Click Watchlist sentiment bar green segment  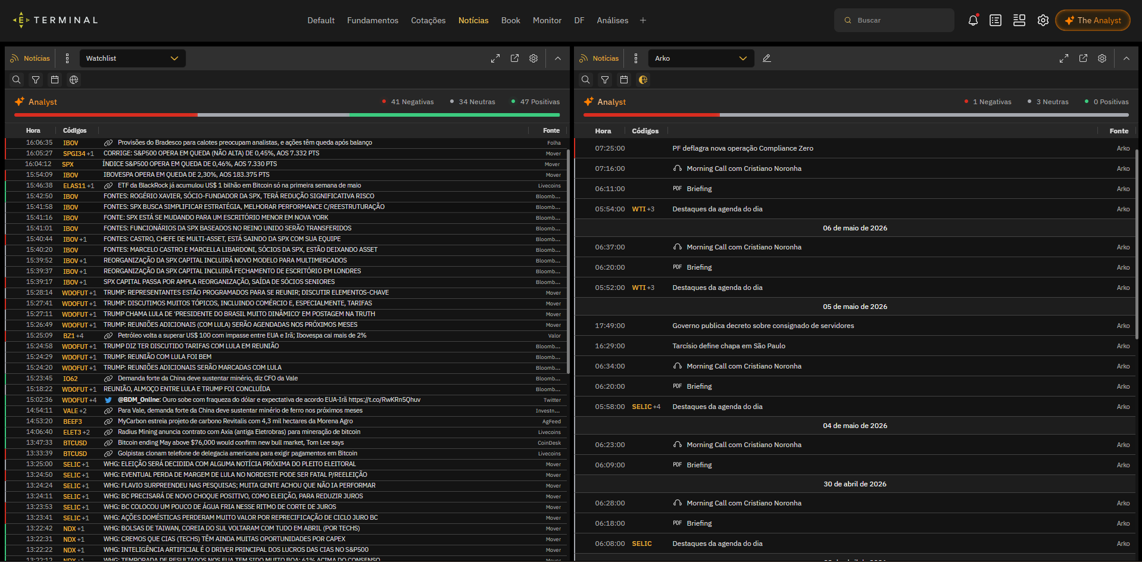[x=455, y=115]
